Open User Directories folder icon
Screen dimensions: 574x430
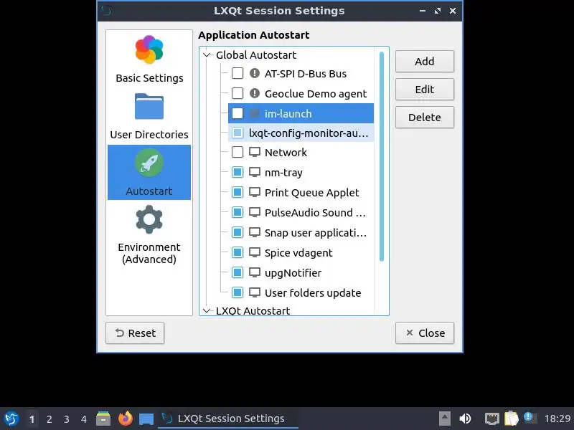coord(149,106)
